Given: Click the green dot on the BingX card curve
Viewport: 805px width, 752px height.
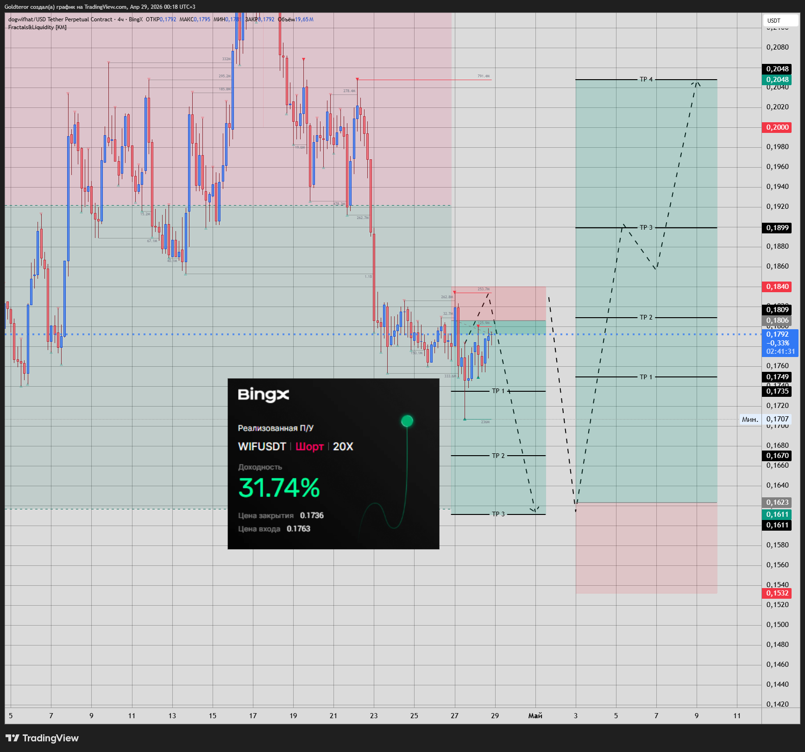Looking at the screenshot, I should (407, 421).
